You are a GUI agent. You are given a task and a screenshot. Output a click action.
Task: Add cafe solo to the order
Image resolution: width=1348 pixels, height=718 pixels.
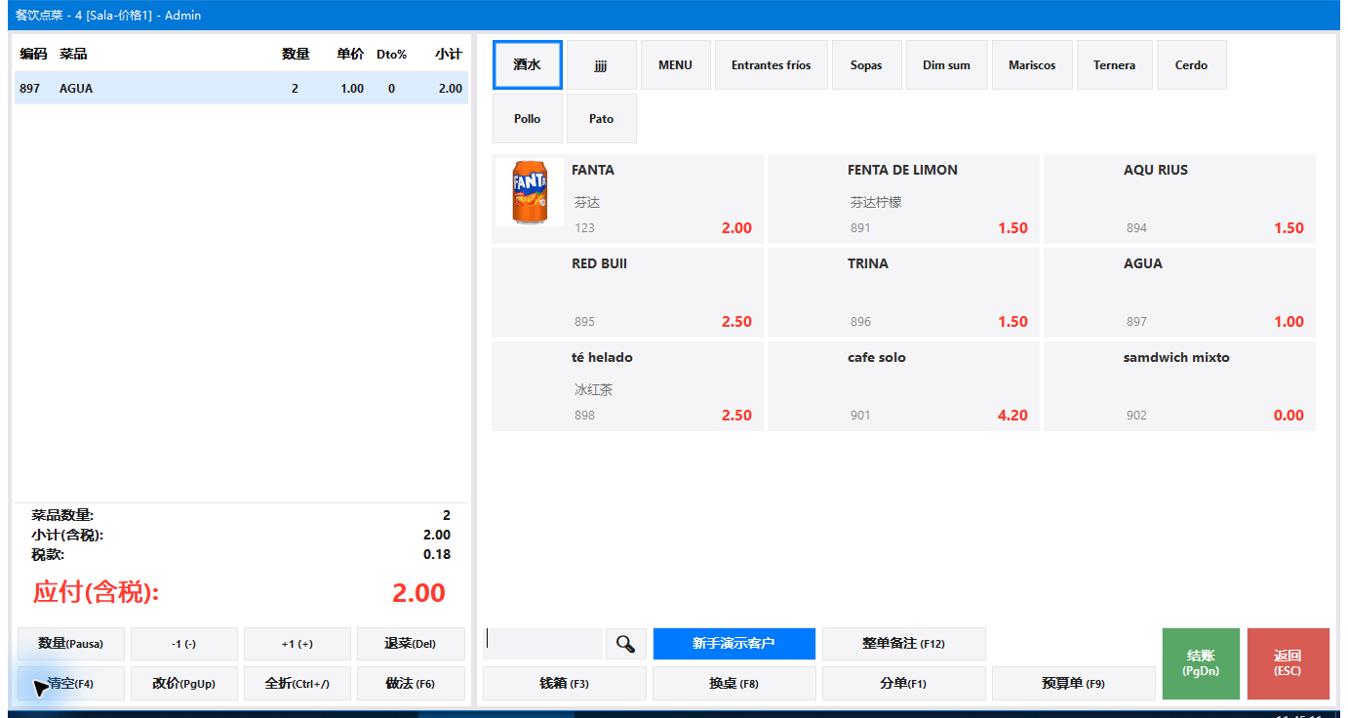point(903,386)
